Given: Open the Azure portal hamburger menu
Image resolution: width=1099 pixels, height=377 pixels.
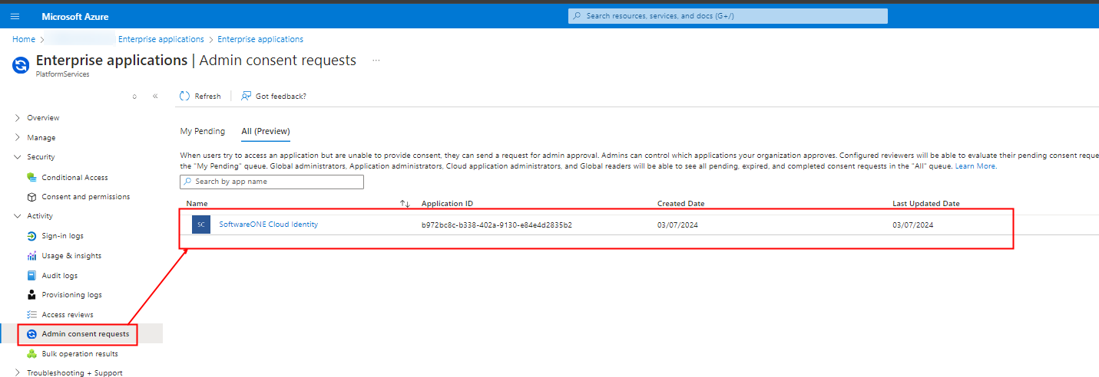Looking at the screenshot, I should [15, 16].
